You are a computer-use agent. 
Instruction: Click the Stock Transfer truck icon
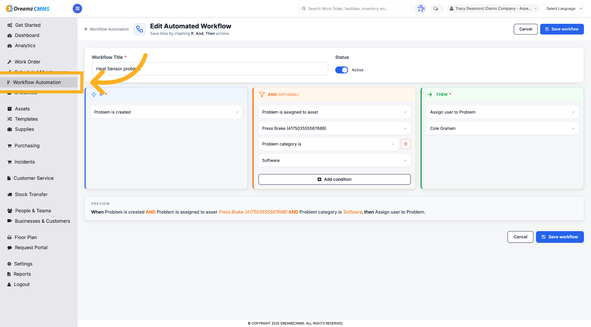click(10, 194)
